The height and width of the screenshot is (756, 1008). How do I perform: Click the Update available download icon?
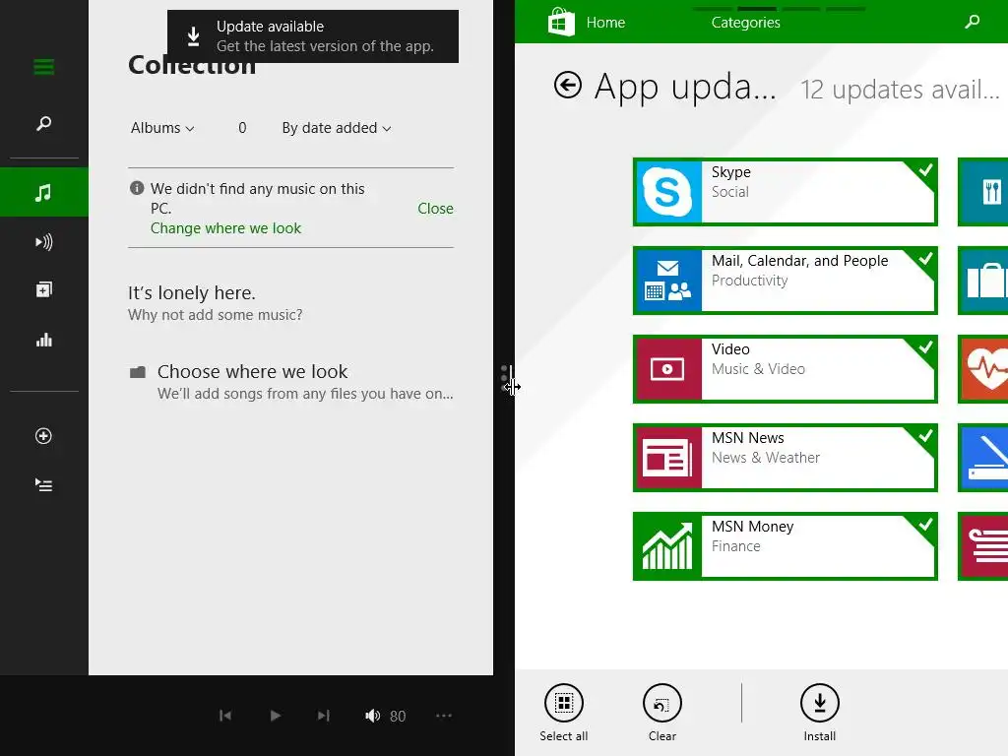tap(194, 36)
